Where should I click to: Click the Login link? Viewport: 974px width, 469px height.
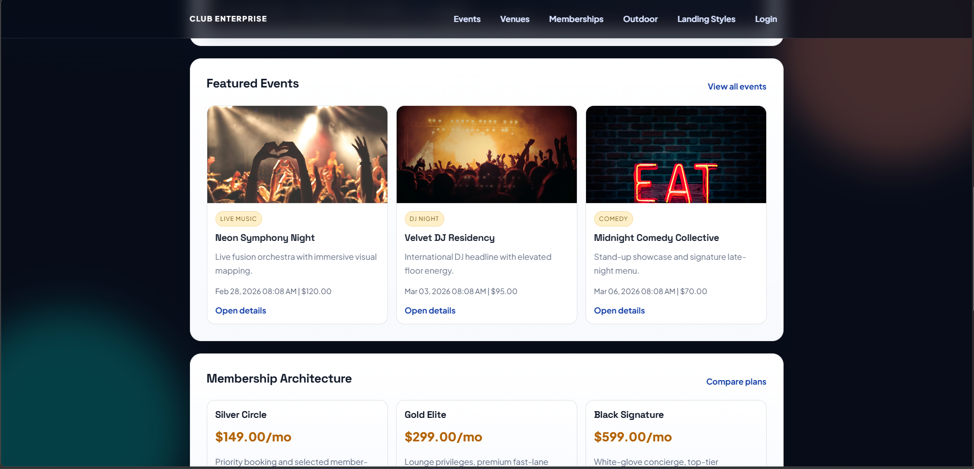click(766, 19)
